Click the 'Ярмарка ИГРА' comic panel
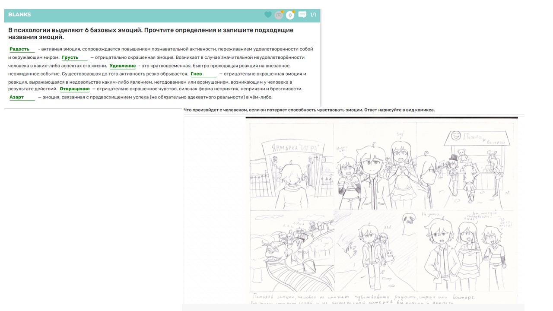Screen dimensions: 553x311 point(291,166)
